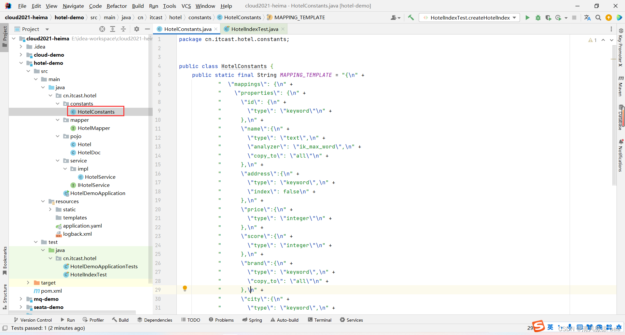The height and width of the screenshot is (335, 625).
Task: Go to previous highlighted problem arrow
Action: click(603, 40)
